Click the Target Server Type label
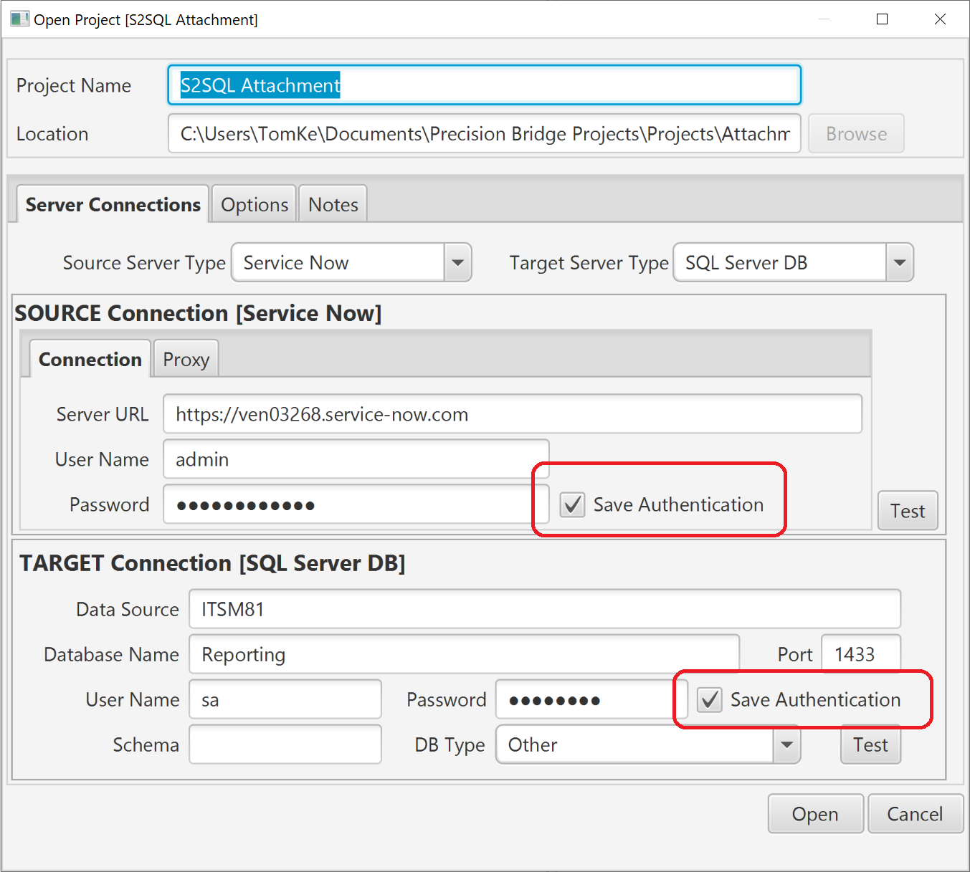Viewport: 970px width, 872px height. (x=589, y=263)
